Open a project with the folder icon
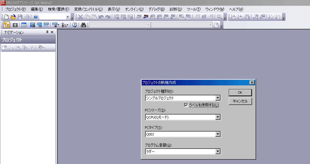Screen dimensions: 310x164 pyautogui.click(x=13, y=17)
